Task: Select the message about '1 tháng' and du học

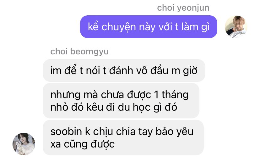Action: tap(121, 101)
